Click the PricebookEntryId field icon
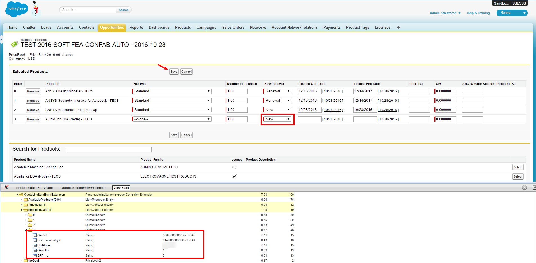The height and width of the screenshot is (263, 536). coord(35,240)
